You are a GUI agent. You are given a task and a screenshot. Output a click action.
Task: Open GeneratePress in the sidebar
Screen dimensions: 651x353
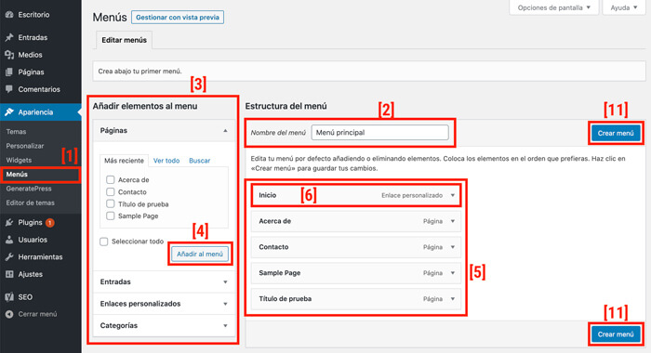pyautogui.click(x=29, y=189)
